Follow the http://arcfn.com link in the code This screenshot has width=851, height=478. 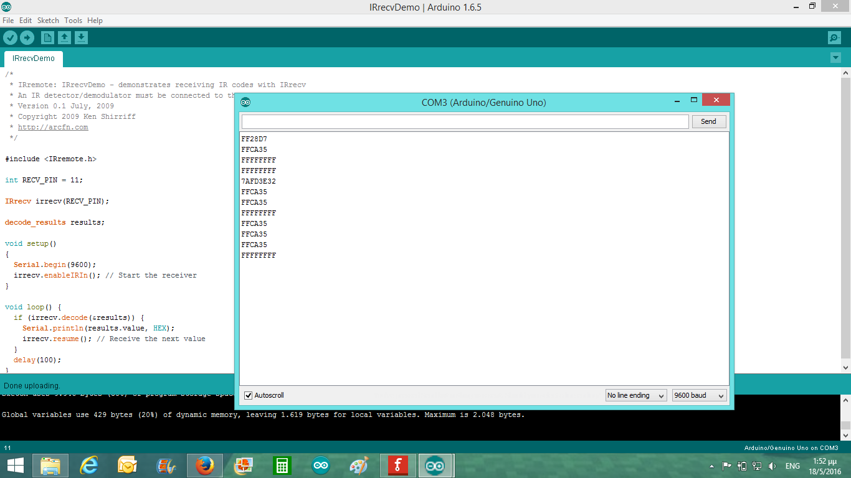coord(53,127)
